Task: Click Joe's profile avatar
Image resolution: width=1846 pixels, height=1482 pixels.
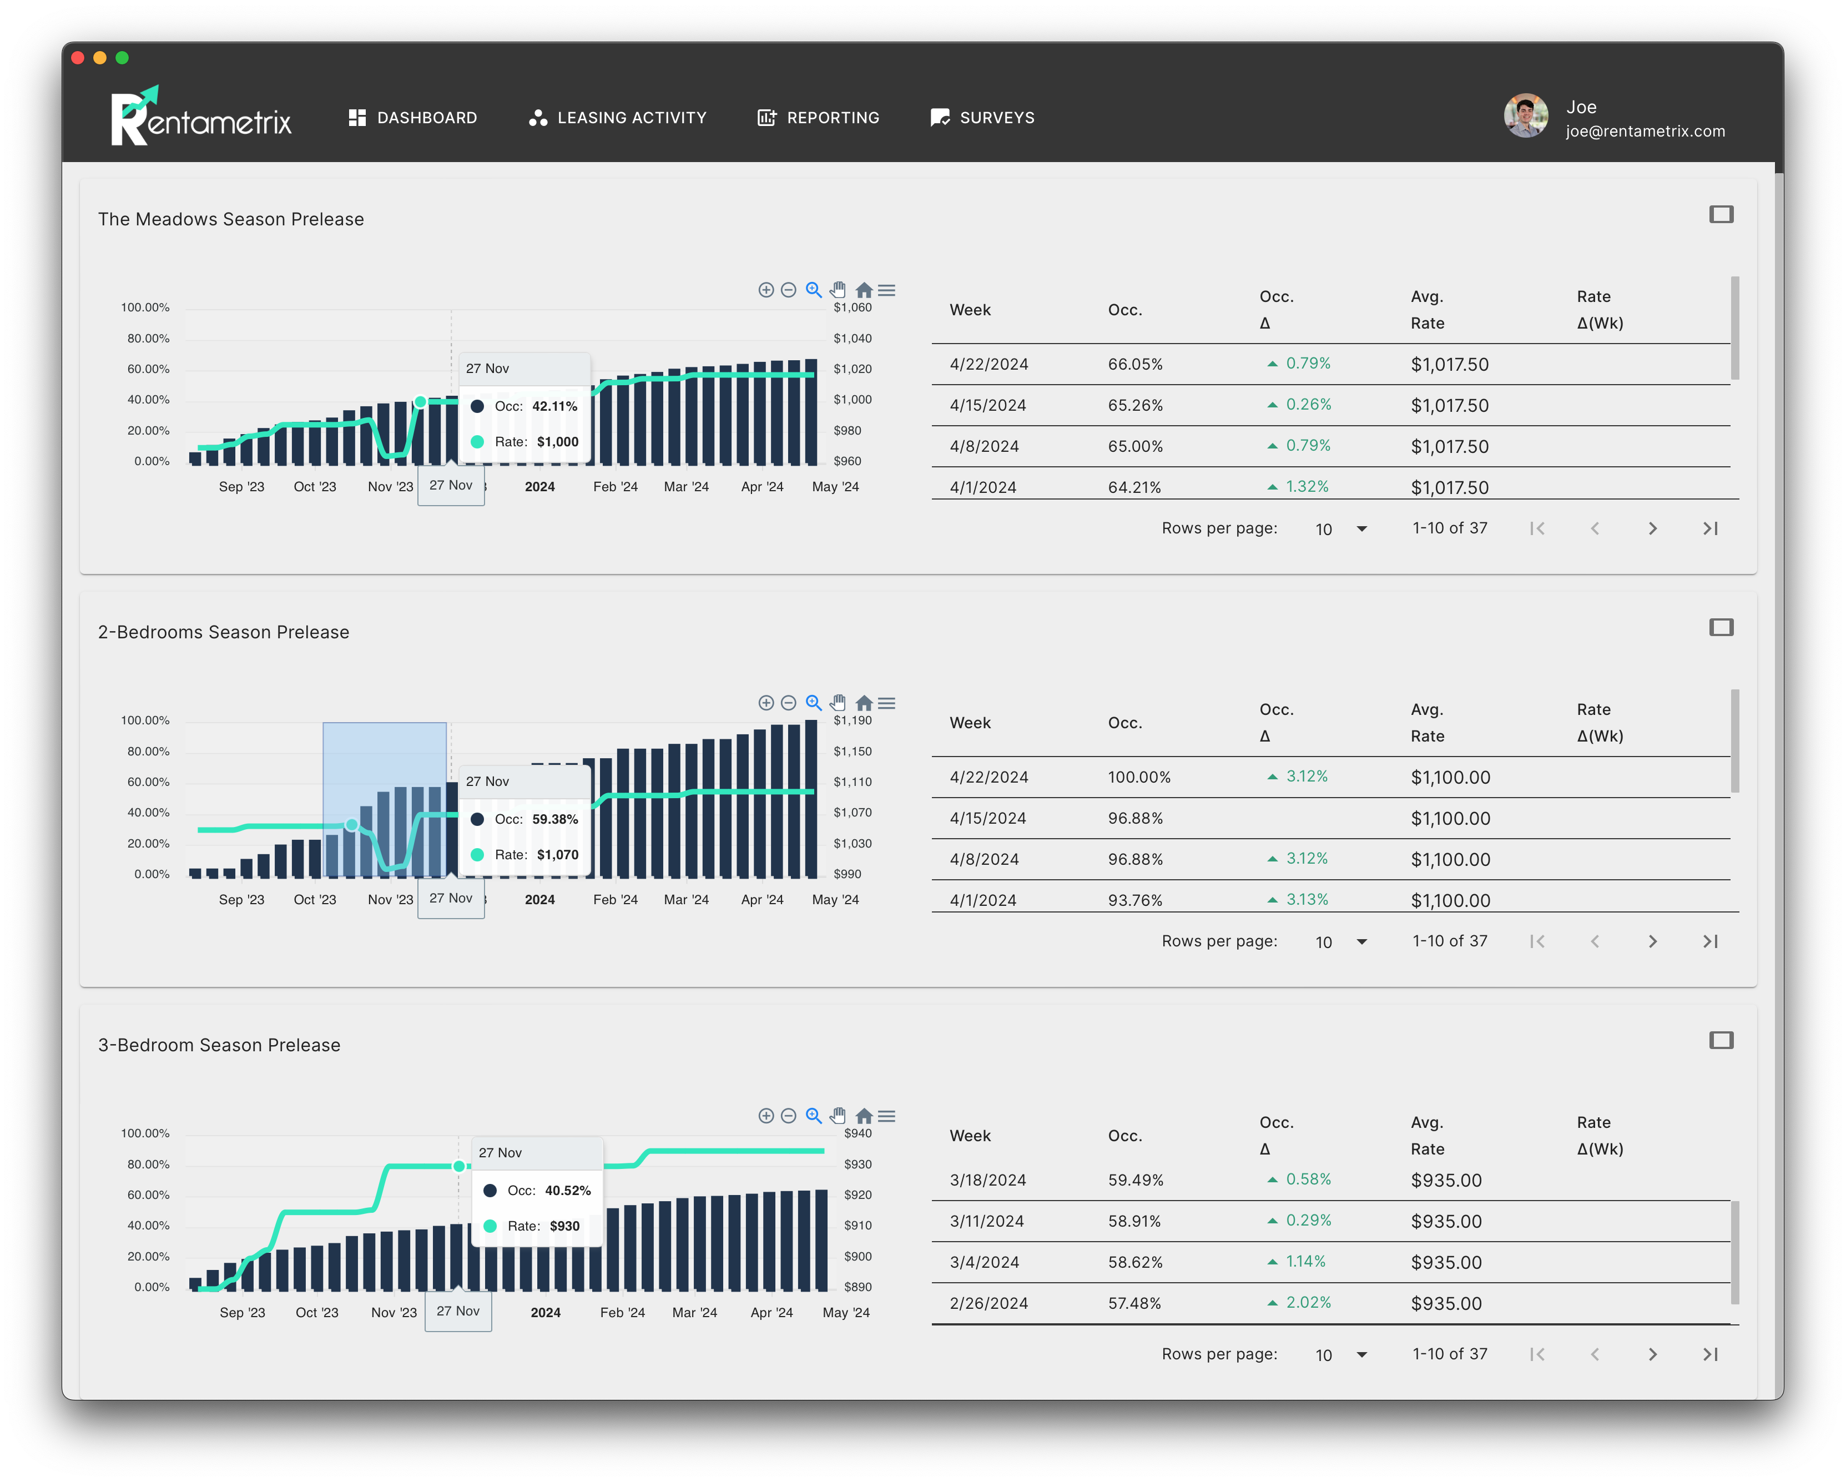Action: (1526, 117)
